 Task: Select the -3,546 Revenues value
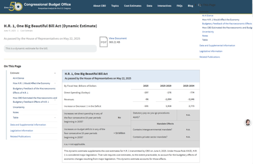[191, 99]
